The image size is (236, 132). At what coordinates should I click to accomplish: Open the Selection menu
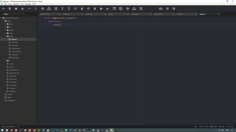(x=16, y=4)
